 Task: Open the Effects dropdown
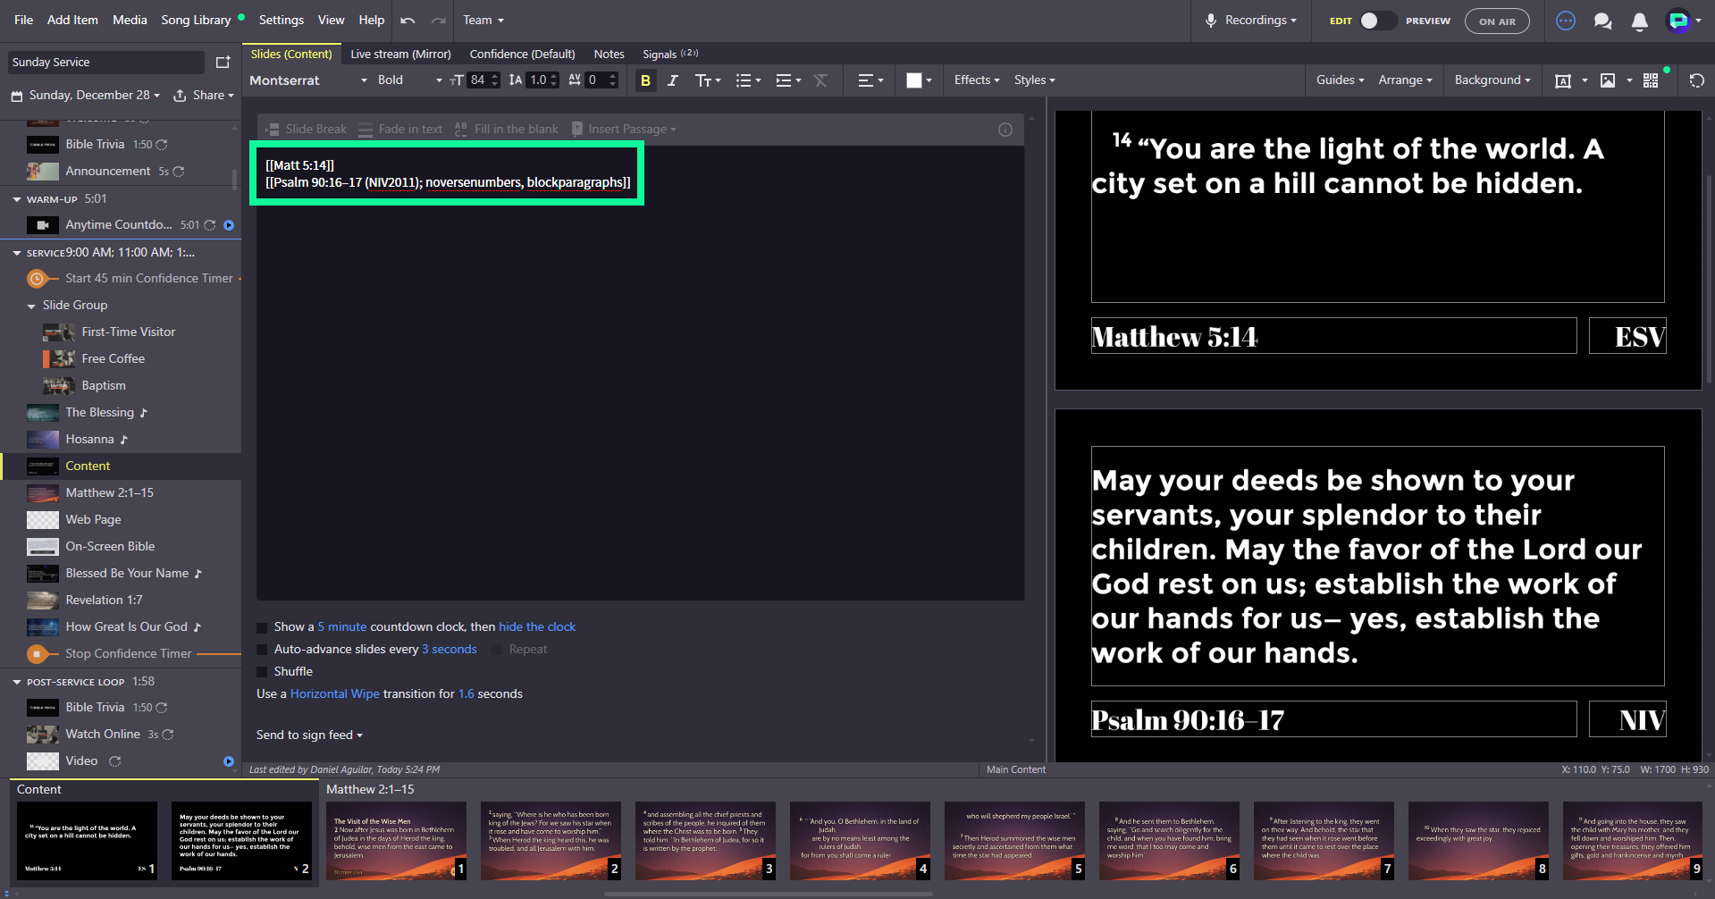[977, 80]
